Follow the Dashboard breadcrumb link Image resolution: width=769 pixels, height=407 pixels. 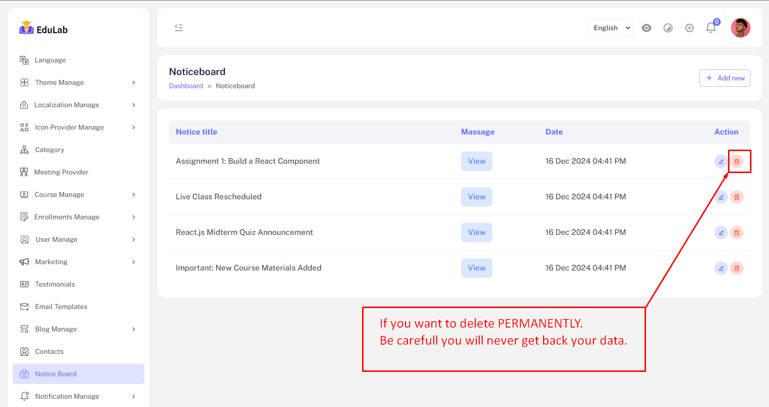186,86
